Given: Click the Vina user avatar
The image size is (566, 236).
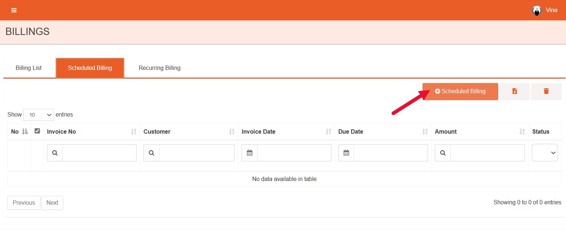Looking at the screenshot, I should (536, 10).
